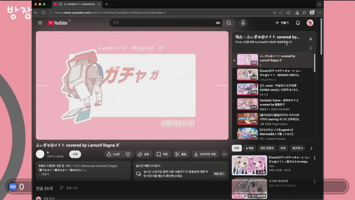Open browser settings and more ellipsis
The width and height of the screenshot is (355, 200).
click(x=319, y=12)
